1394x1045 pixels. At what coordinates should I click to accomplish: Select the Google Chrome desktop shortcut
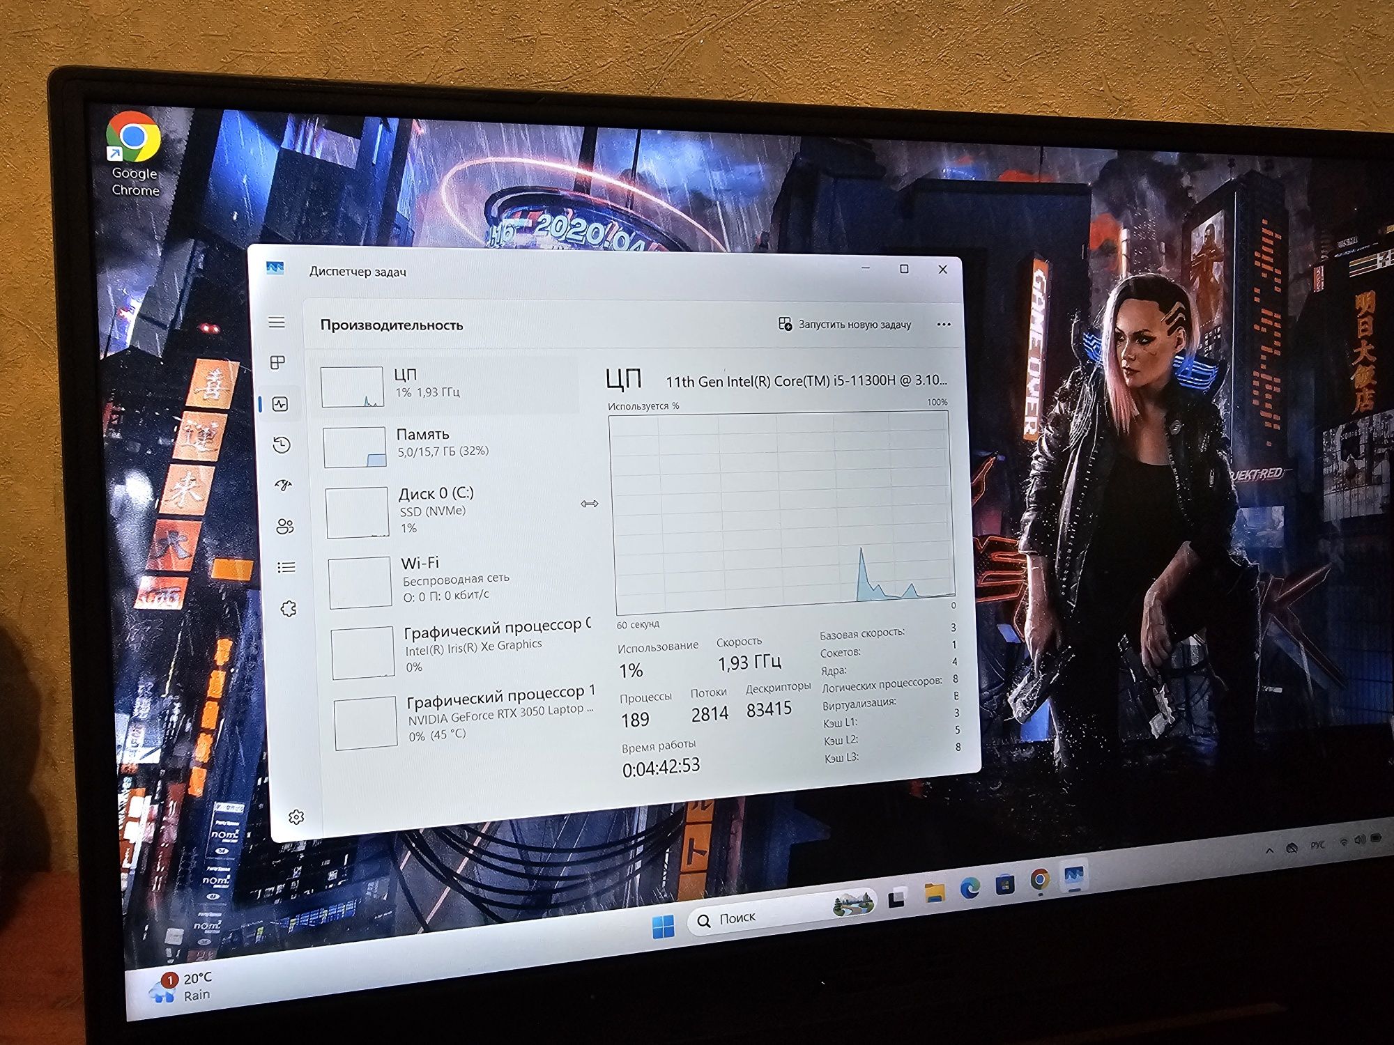tap(134, 155)
